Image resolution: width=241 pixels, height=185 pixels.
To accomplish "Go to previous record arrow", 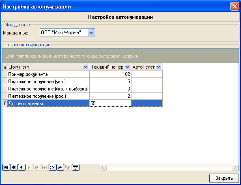I will pos(22,167).
